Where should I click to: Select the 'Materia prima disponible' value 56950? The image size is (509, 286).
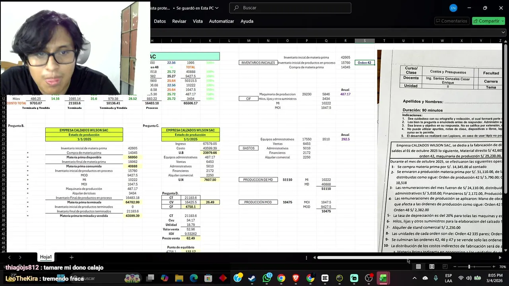pyautogui.click(x=132, y=157)
